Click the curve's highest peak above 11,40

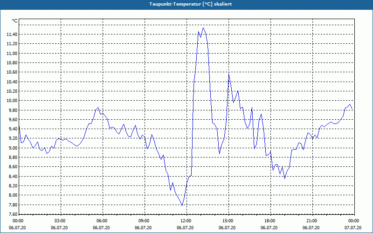pyautogui.click(x=203, y=28)
